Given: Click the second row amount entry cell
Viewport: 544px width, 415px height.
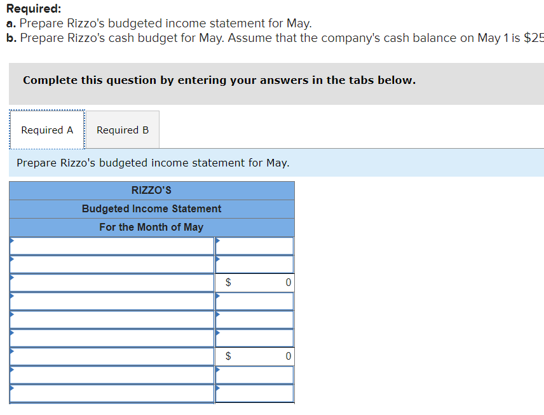Looking at the screenshot, I should pyautogui.click(x=254, y=264).
